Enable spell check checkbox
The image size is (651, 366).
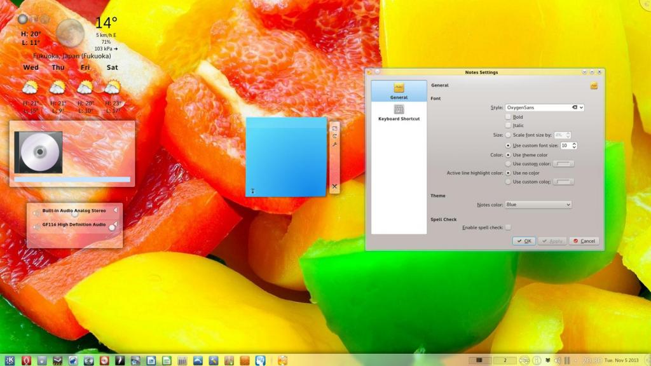[508, 227]
